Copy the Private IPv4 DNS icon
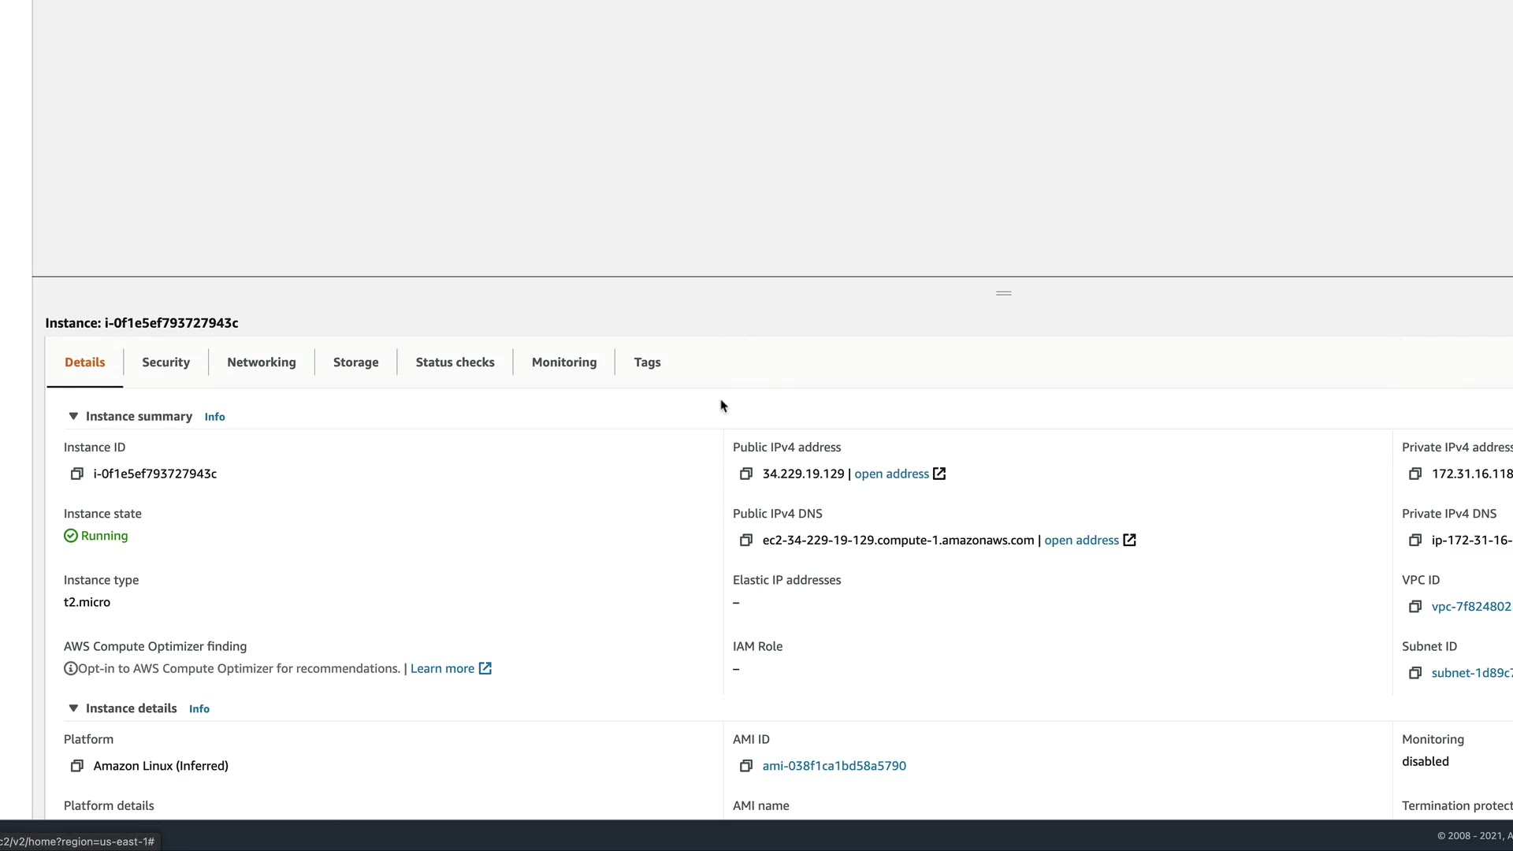This screenshot has height=851, width=1513. click(1414, 540)
